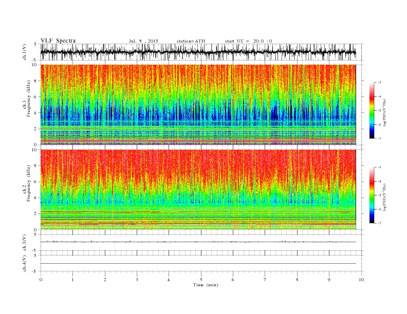Click the ch.1 waveform trace panel

click(202, 52)
